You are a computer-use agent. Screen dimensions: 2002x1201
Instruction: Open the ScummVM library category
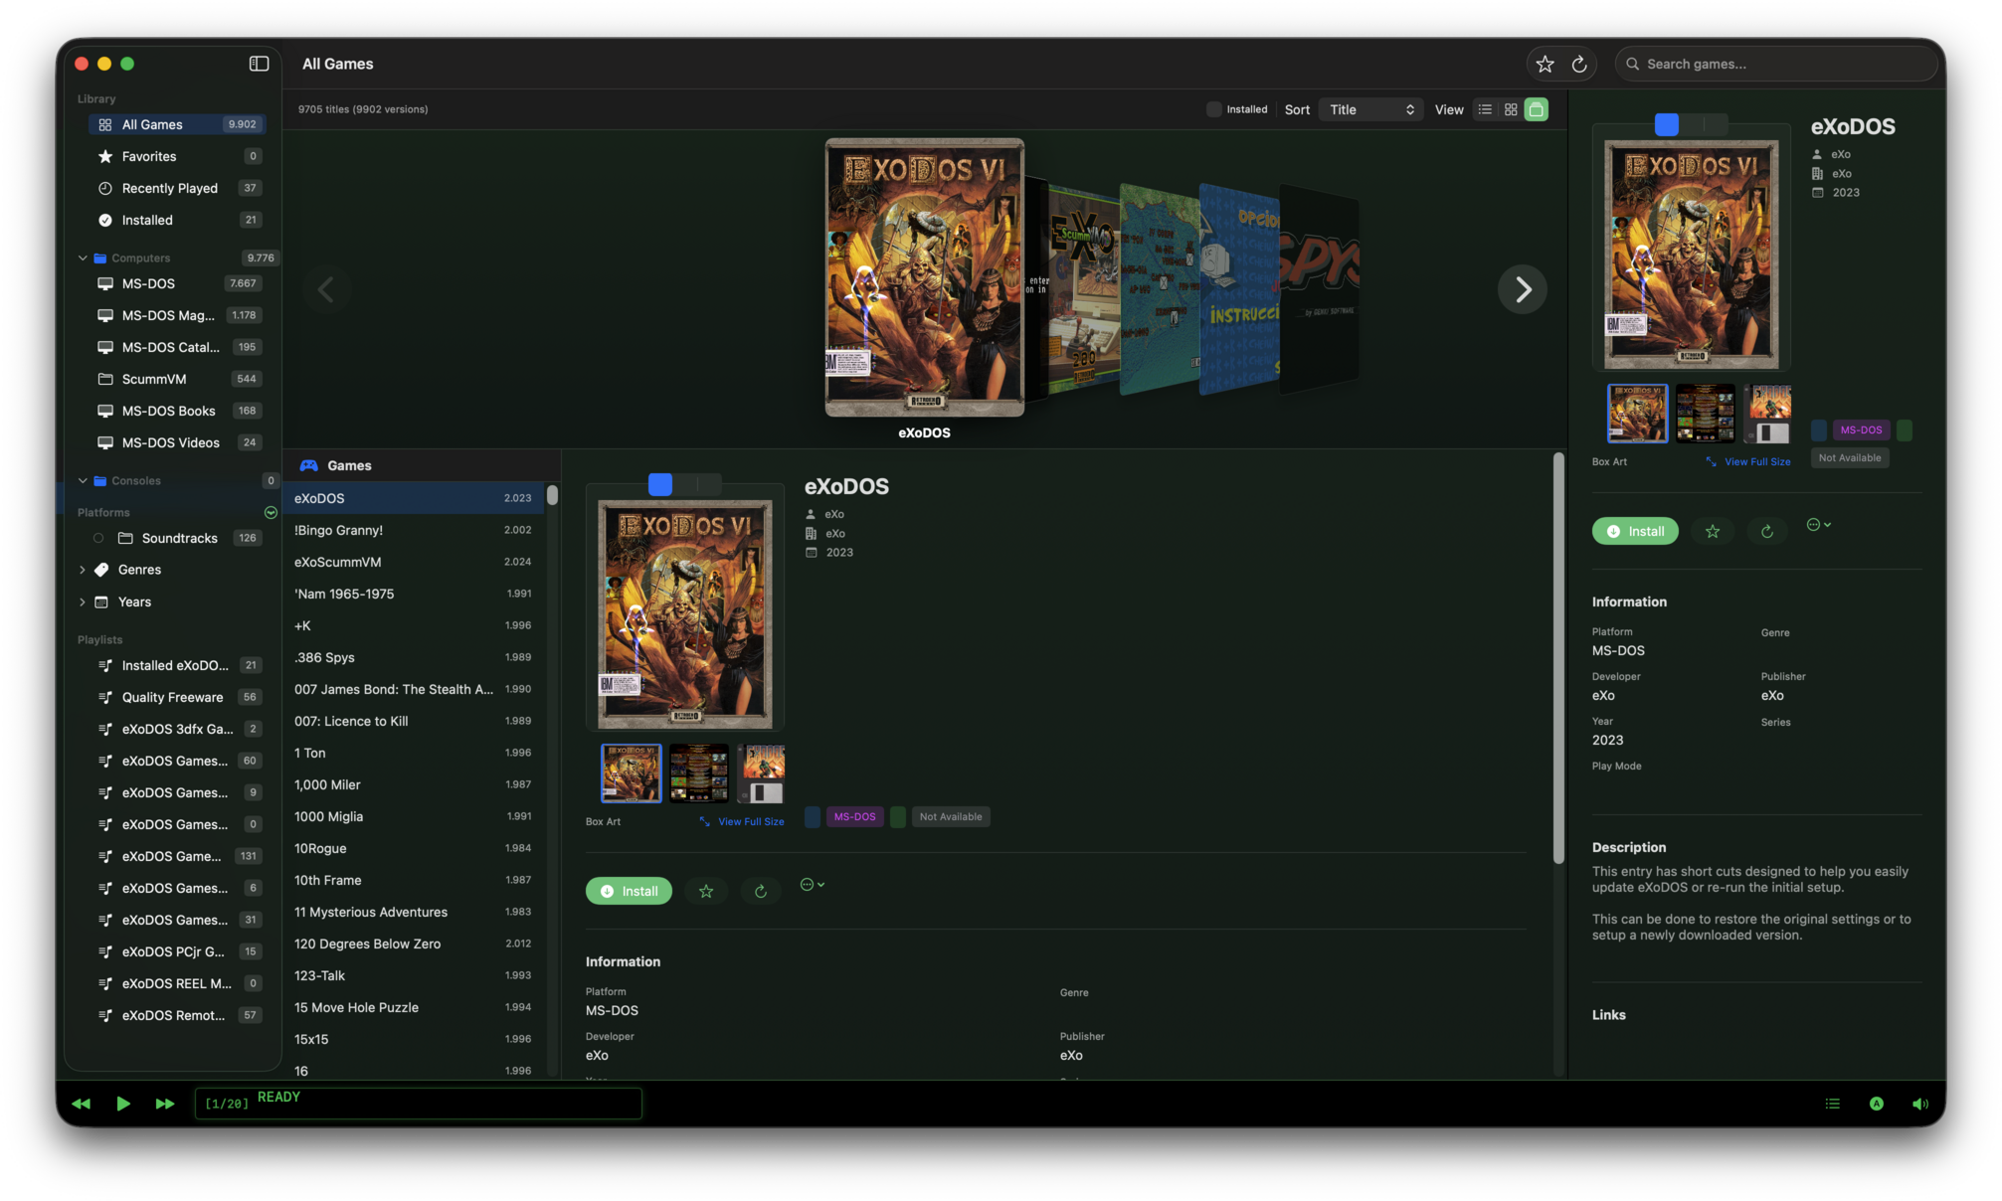click(x=156, y=379)
